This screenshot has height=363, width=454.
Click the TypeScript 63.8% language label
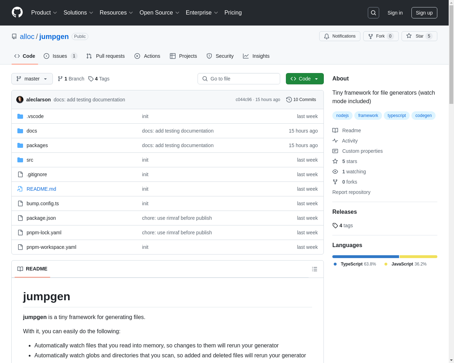[355, 264]
